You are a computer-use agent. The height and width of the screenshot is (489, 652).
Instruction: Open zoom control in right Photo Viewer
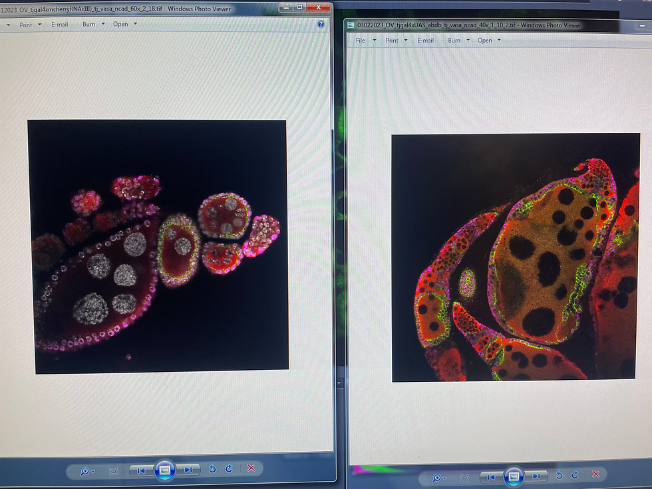point(439,478)
